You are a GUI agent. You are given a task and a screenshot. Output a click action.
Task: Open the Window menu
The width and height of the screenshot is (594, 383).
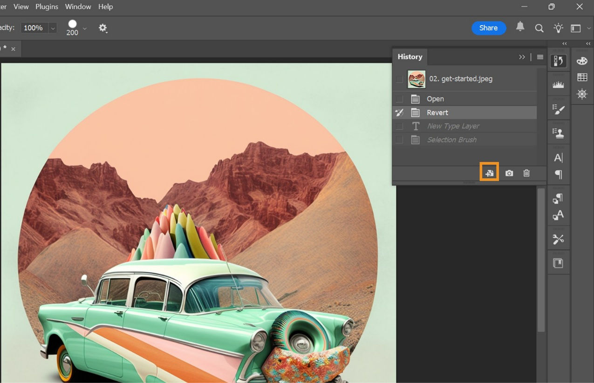tap(78, 7)
